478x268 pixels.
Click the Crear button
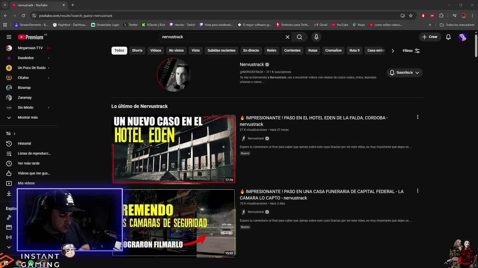click(430, 37)
